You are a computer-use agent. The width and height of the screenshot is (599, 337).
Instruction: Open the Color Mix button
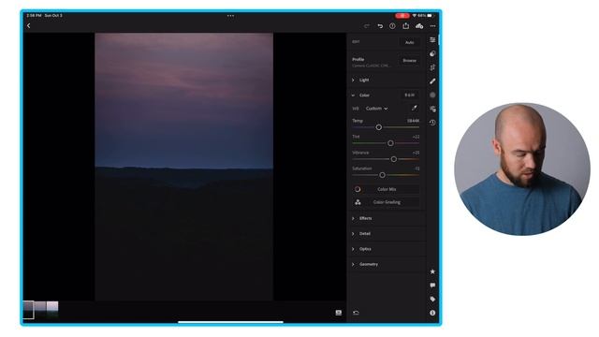coord(386,189)
